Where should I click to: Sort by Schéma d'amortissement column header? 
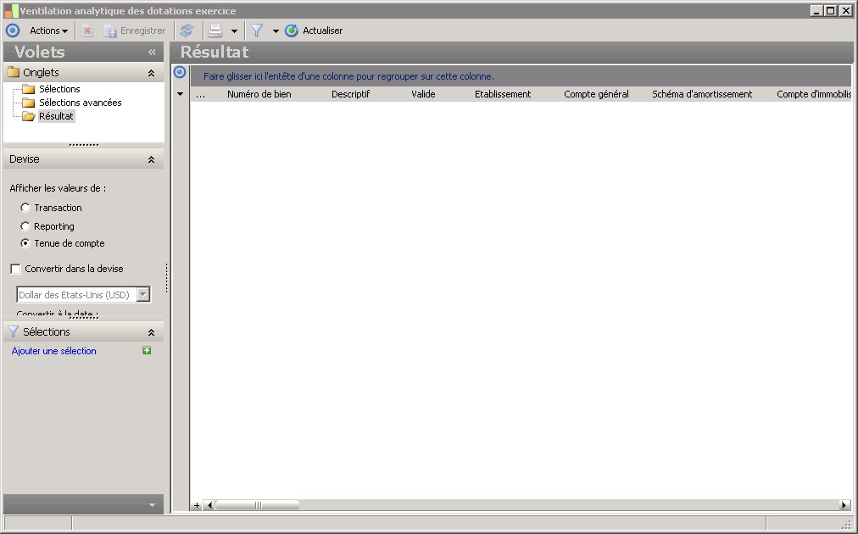[x=702, y=94]
